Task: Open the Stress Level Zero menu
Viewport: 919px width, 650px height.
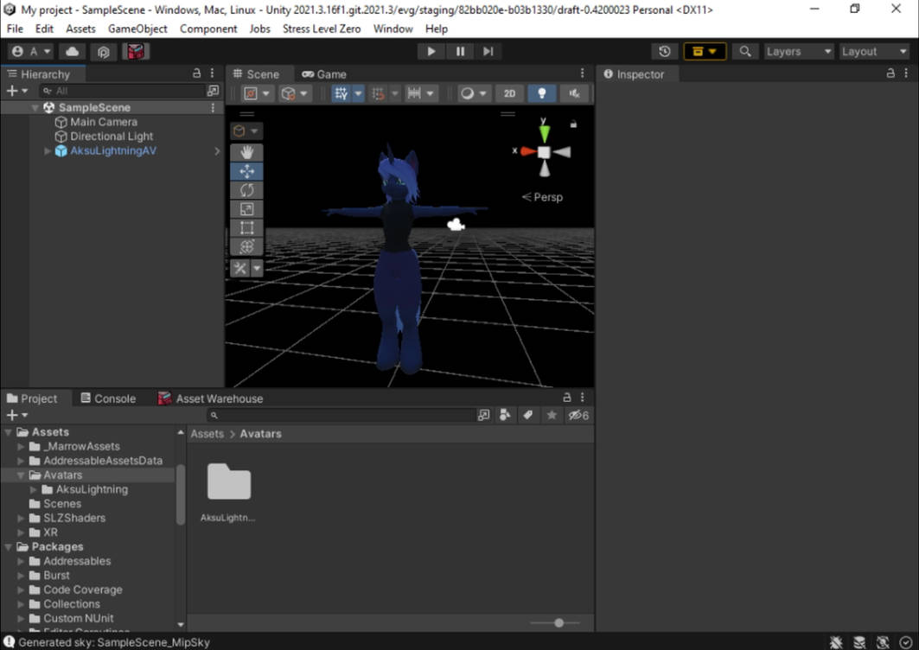Action: coord(322,29)
